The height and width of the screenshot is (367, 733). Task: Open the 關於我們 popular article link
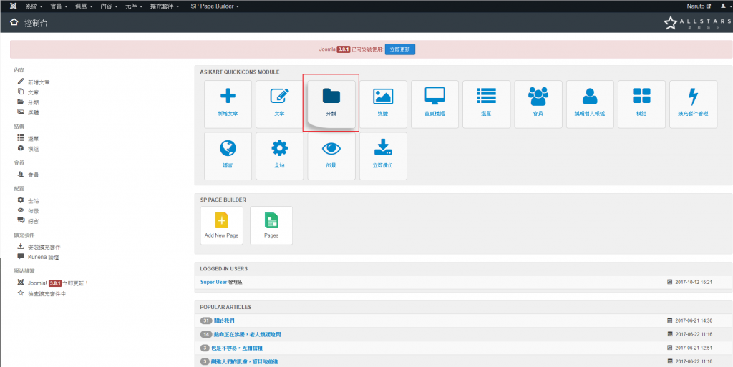pos(224,320)
